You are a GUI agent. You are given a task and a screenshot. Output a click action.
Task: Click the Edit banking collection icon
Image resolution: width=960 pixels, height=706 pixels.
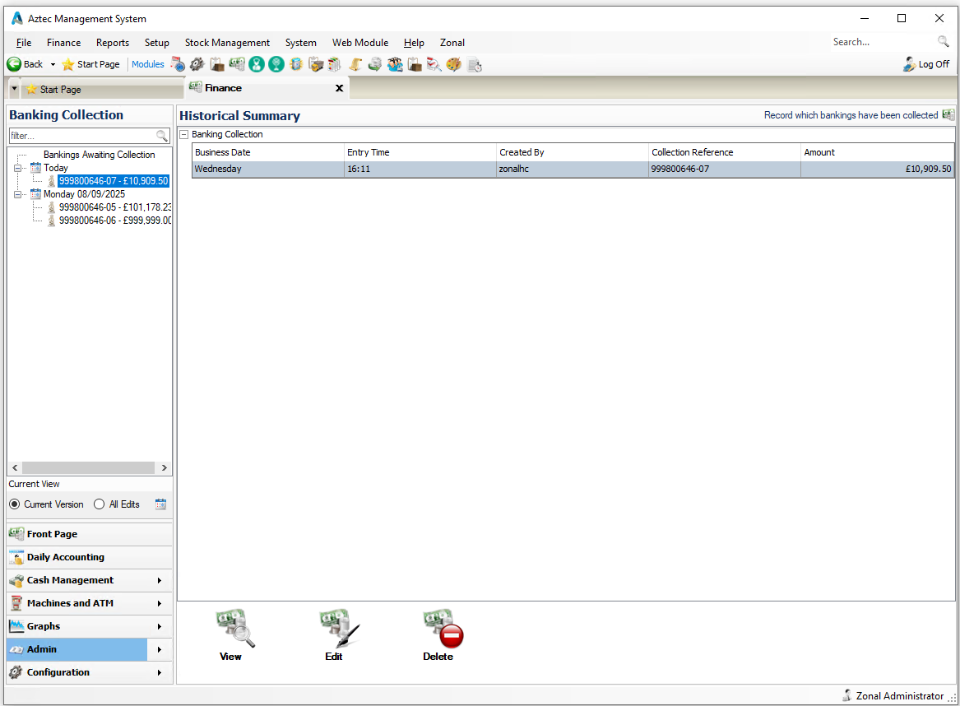click(337, 631)
